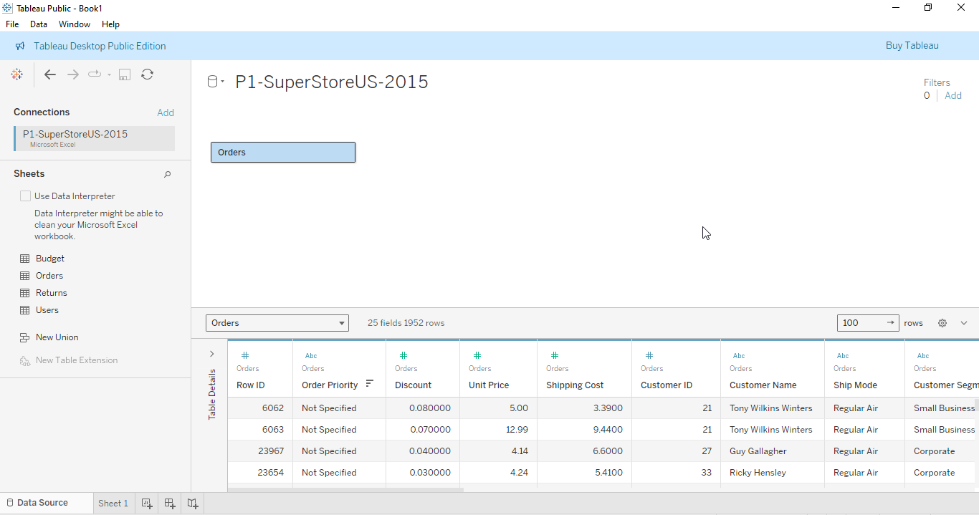Click the new dashboard icon
Image resolution: width=979 pixels, height=515 pixels.
click(x=170, y=503)
